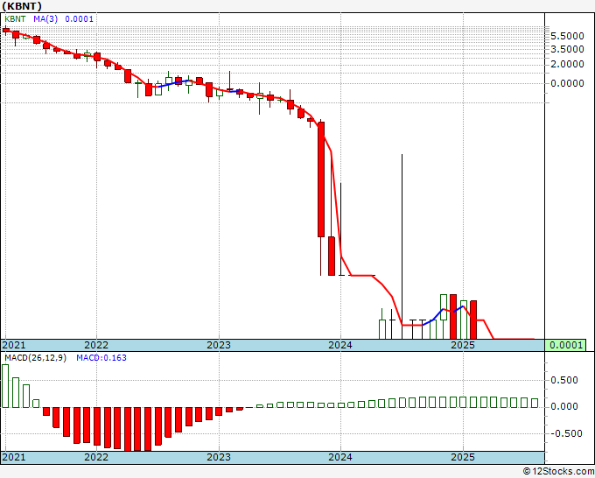The image size is (595, 478).
Task: Click 2025 on the price chart timeline
Action: coord(463,345)
